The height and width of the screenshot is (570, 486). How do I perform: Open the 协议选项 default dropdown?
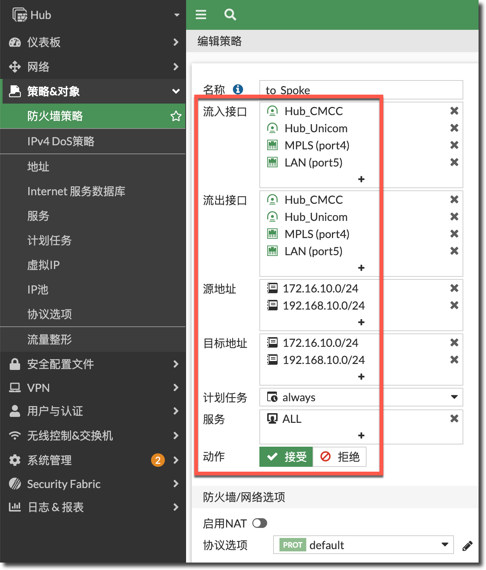point(445,545)
